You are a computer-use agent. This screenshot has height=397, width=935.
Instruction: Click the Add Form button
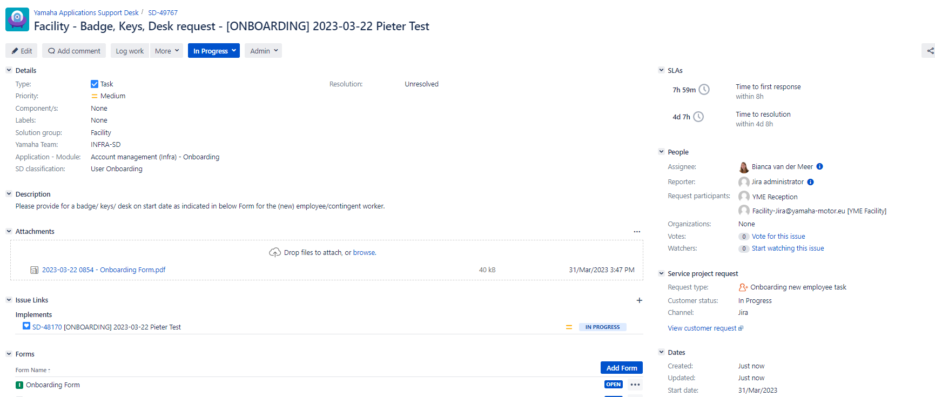pos(622,368)
